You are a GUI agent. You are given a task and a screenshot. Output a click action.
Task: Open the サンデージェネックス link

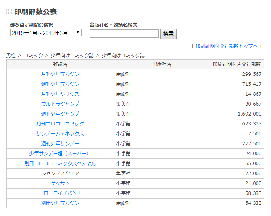60,134
